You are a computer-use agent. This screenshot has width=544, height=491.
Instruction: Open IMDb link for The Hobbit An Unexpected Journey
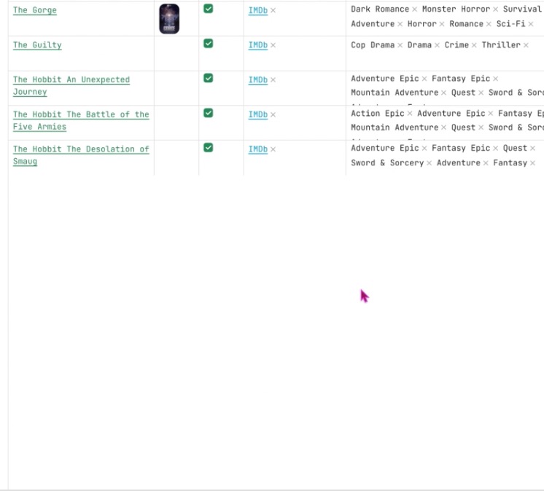click(x=257, y=80)
